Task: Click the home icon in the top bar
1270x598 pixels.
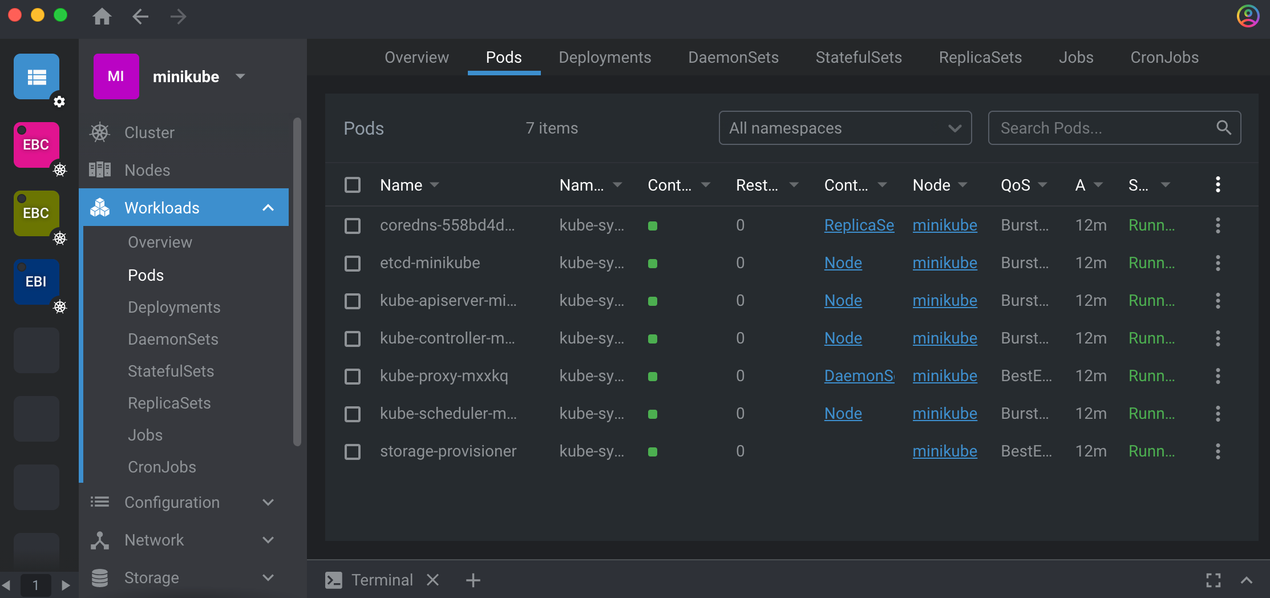Action: (102, 17)
